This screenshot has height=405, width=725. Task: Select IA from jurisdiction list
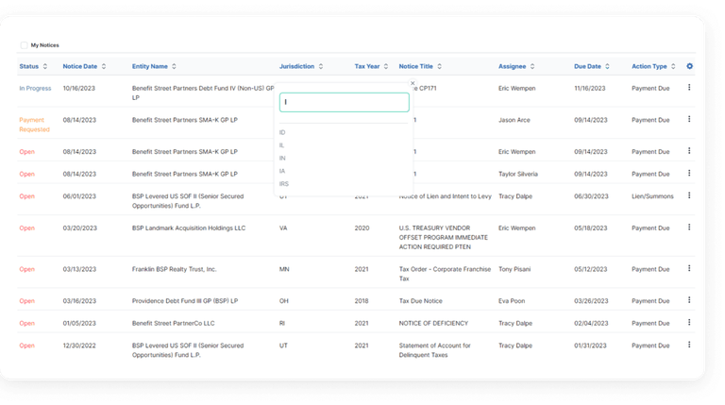click(282, 172)
